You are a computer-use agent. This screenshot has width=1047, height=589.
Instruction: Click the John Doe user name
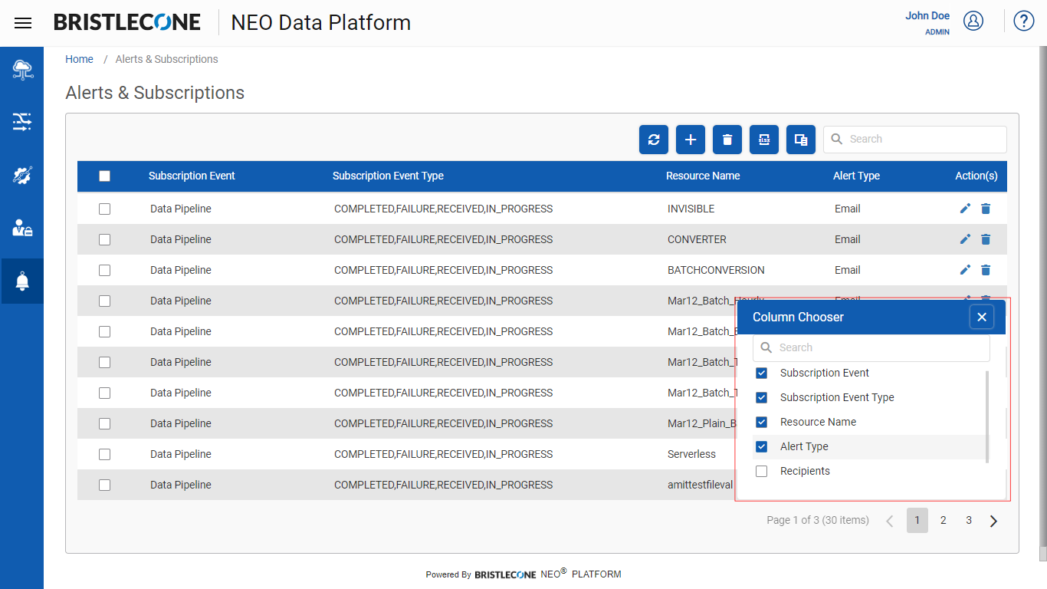(927, 15)
